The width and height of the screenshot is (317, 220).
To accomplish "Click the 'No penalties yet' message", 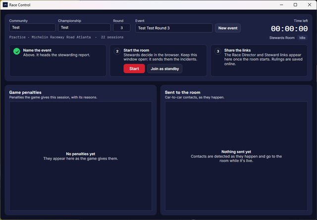I will pos(80,154).
